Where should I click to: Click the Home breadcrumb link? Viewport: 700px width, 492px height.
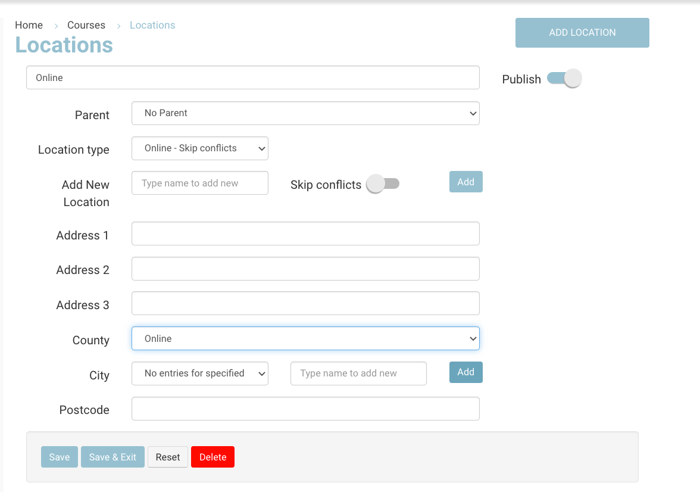point(29,25)
